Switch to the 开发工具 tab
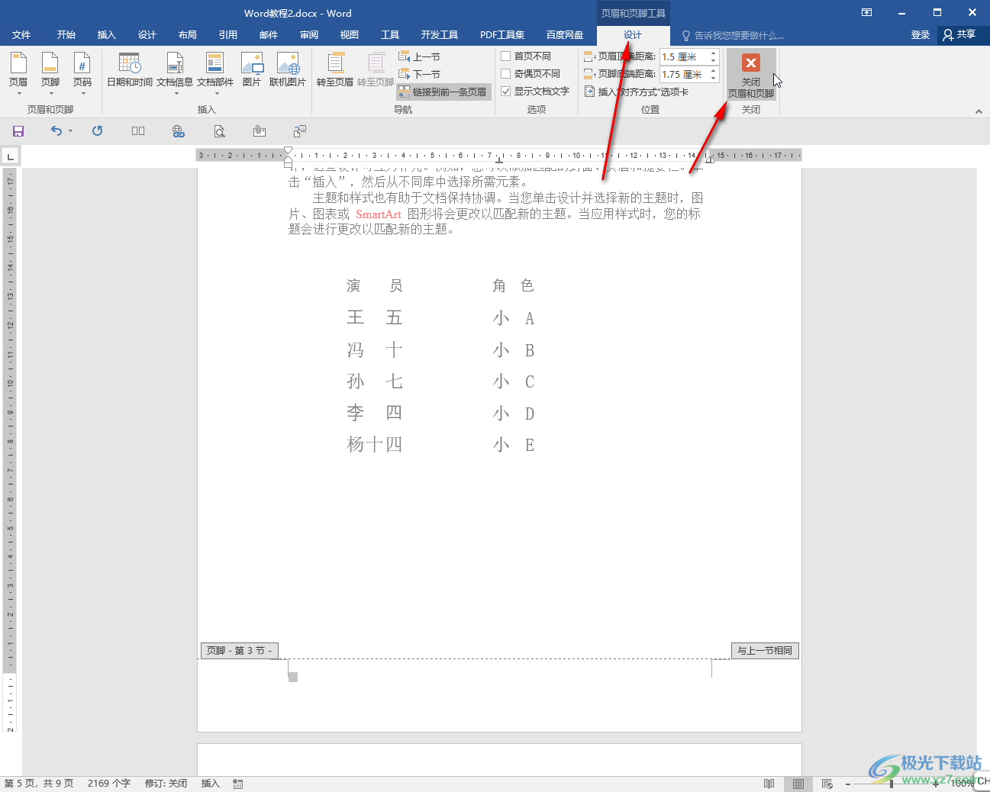This screenshot has width=990, height=792. (x=440, y=35)
